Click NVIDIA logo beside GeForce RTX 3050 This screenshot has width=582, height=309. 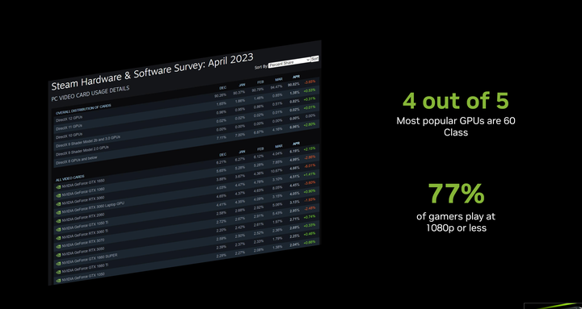click(57, 256)
